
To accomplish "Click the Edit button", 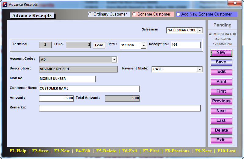I will coord(221,72).
